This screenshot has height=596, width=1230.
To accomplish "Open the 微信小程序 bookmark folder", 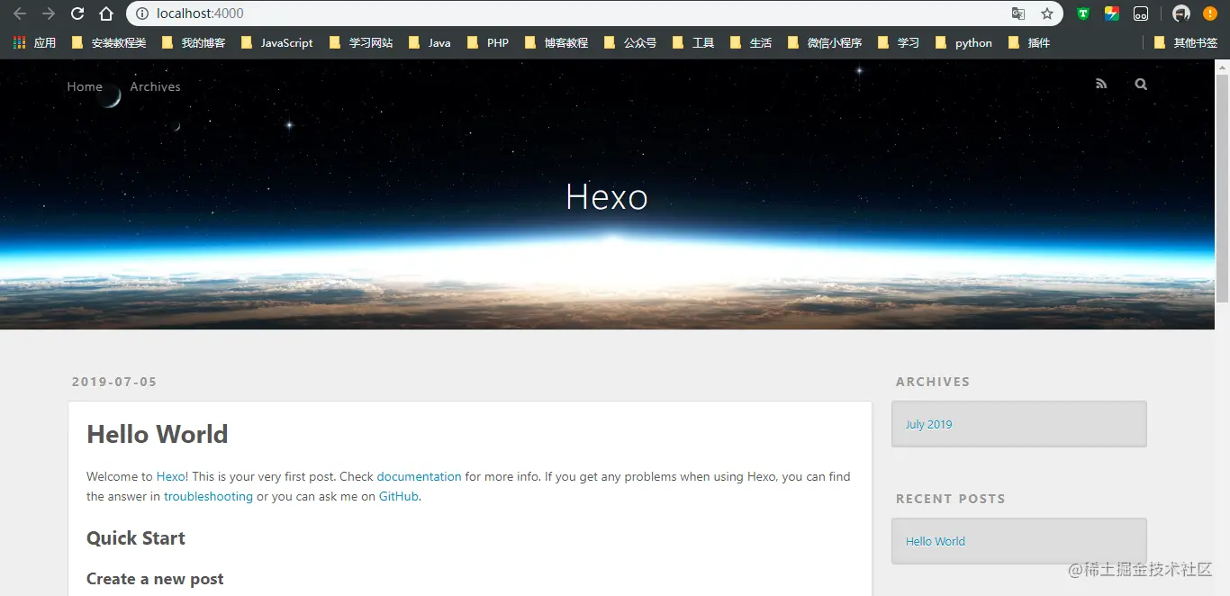I will (x=825, y=42).
